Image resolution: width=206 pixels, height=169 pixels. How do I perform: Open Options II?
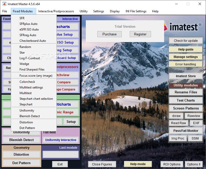(193, 164)
